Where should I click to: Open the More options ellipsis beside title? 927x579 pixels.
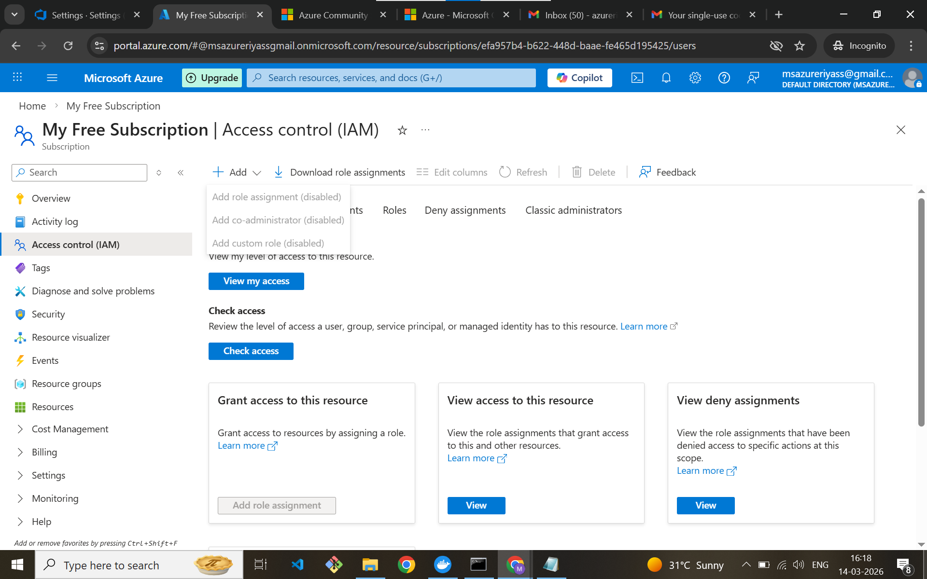[425, 130]
